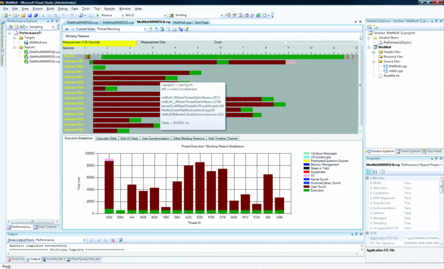This screenshot has width=444, height=269.
Task: Switch to the Find Results 1 tab
Action: [x=54, y=259]
